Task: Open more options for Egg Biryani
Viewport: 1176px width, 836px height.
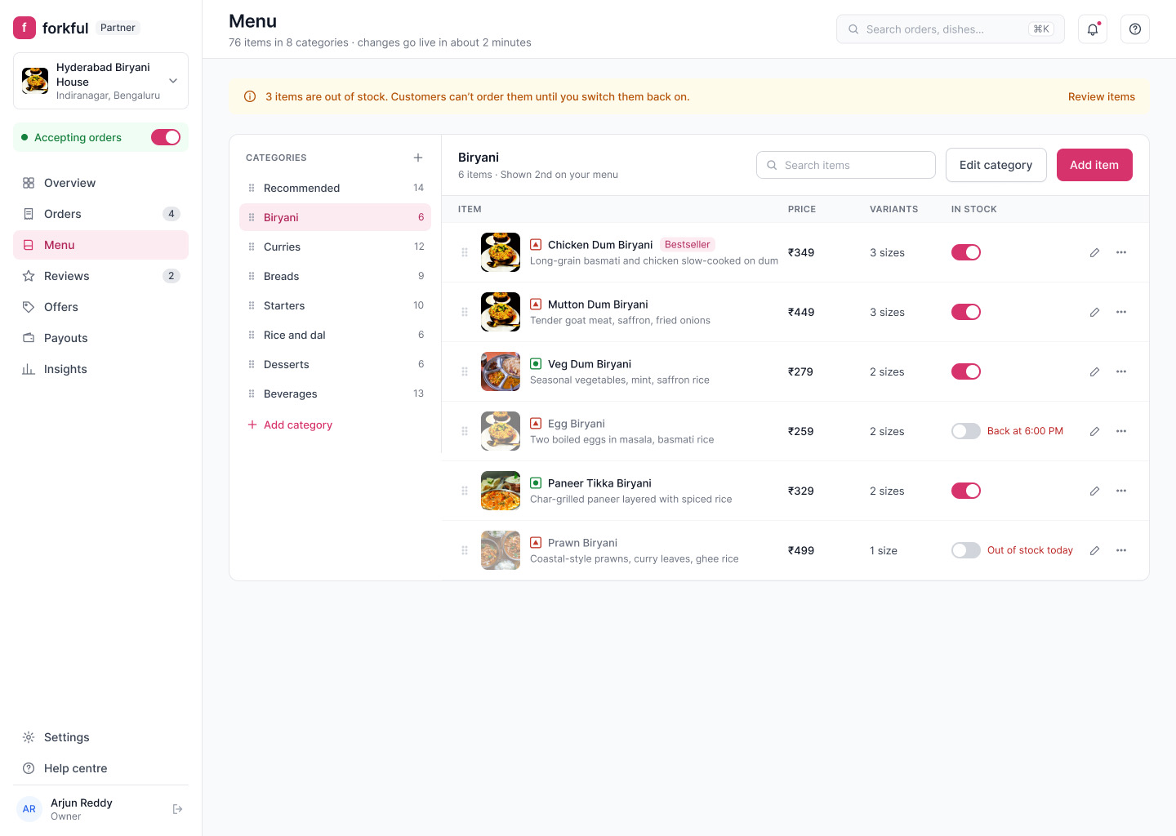Action: click(x=1121, y=431)
